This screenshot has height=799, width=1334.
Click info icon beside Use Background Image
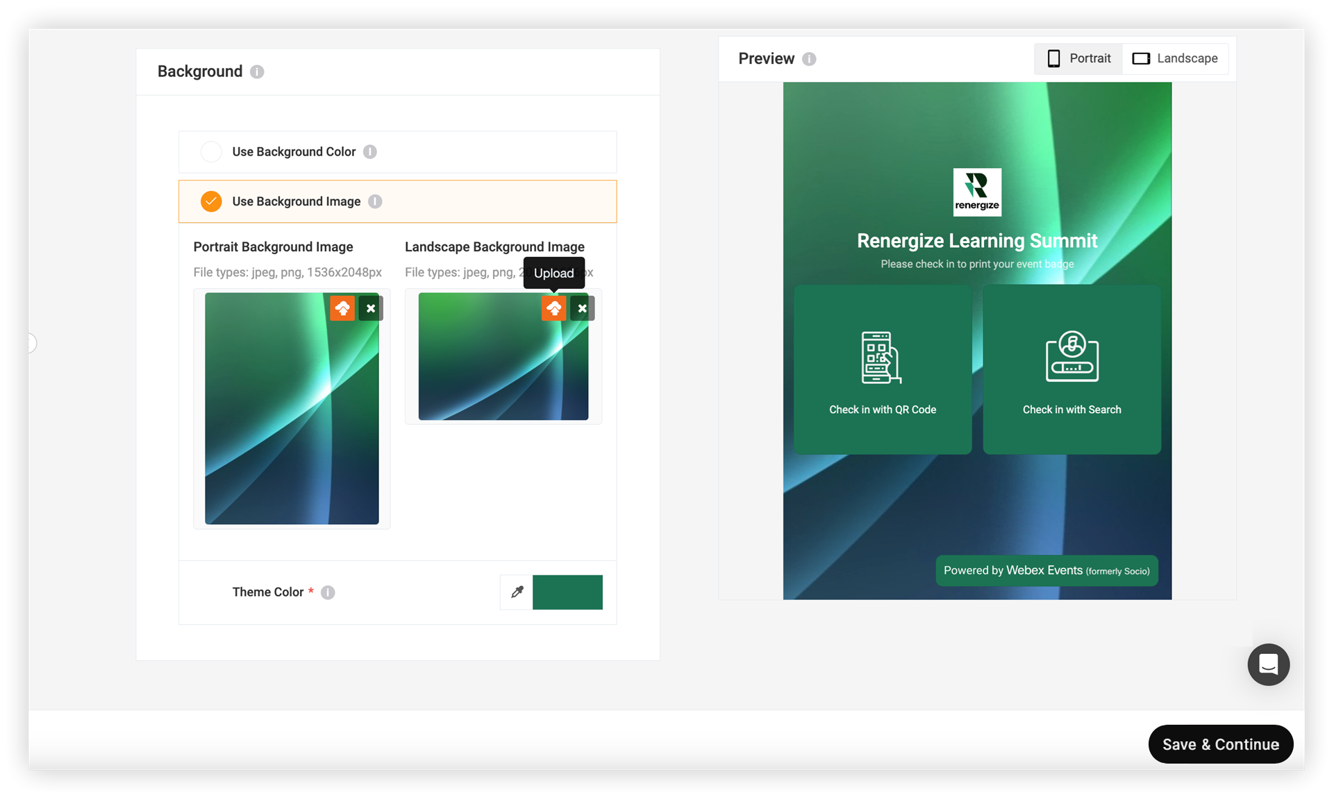pos(375,201)
